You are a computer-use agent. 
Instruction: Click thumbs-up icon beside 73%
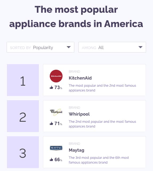tap(51, 87)
